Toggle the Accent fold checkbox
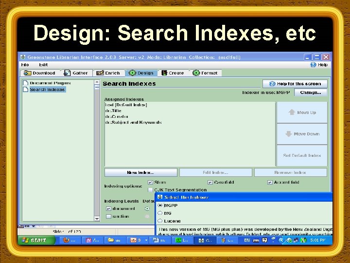350x263 pixels. pyautogui.click(x=270, y=182)
